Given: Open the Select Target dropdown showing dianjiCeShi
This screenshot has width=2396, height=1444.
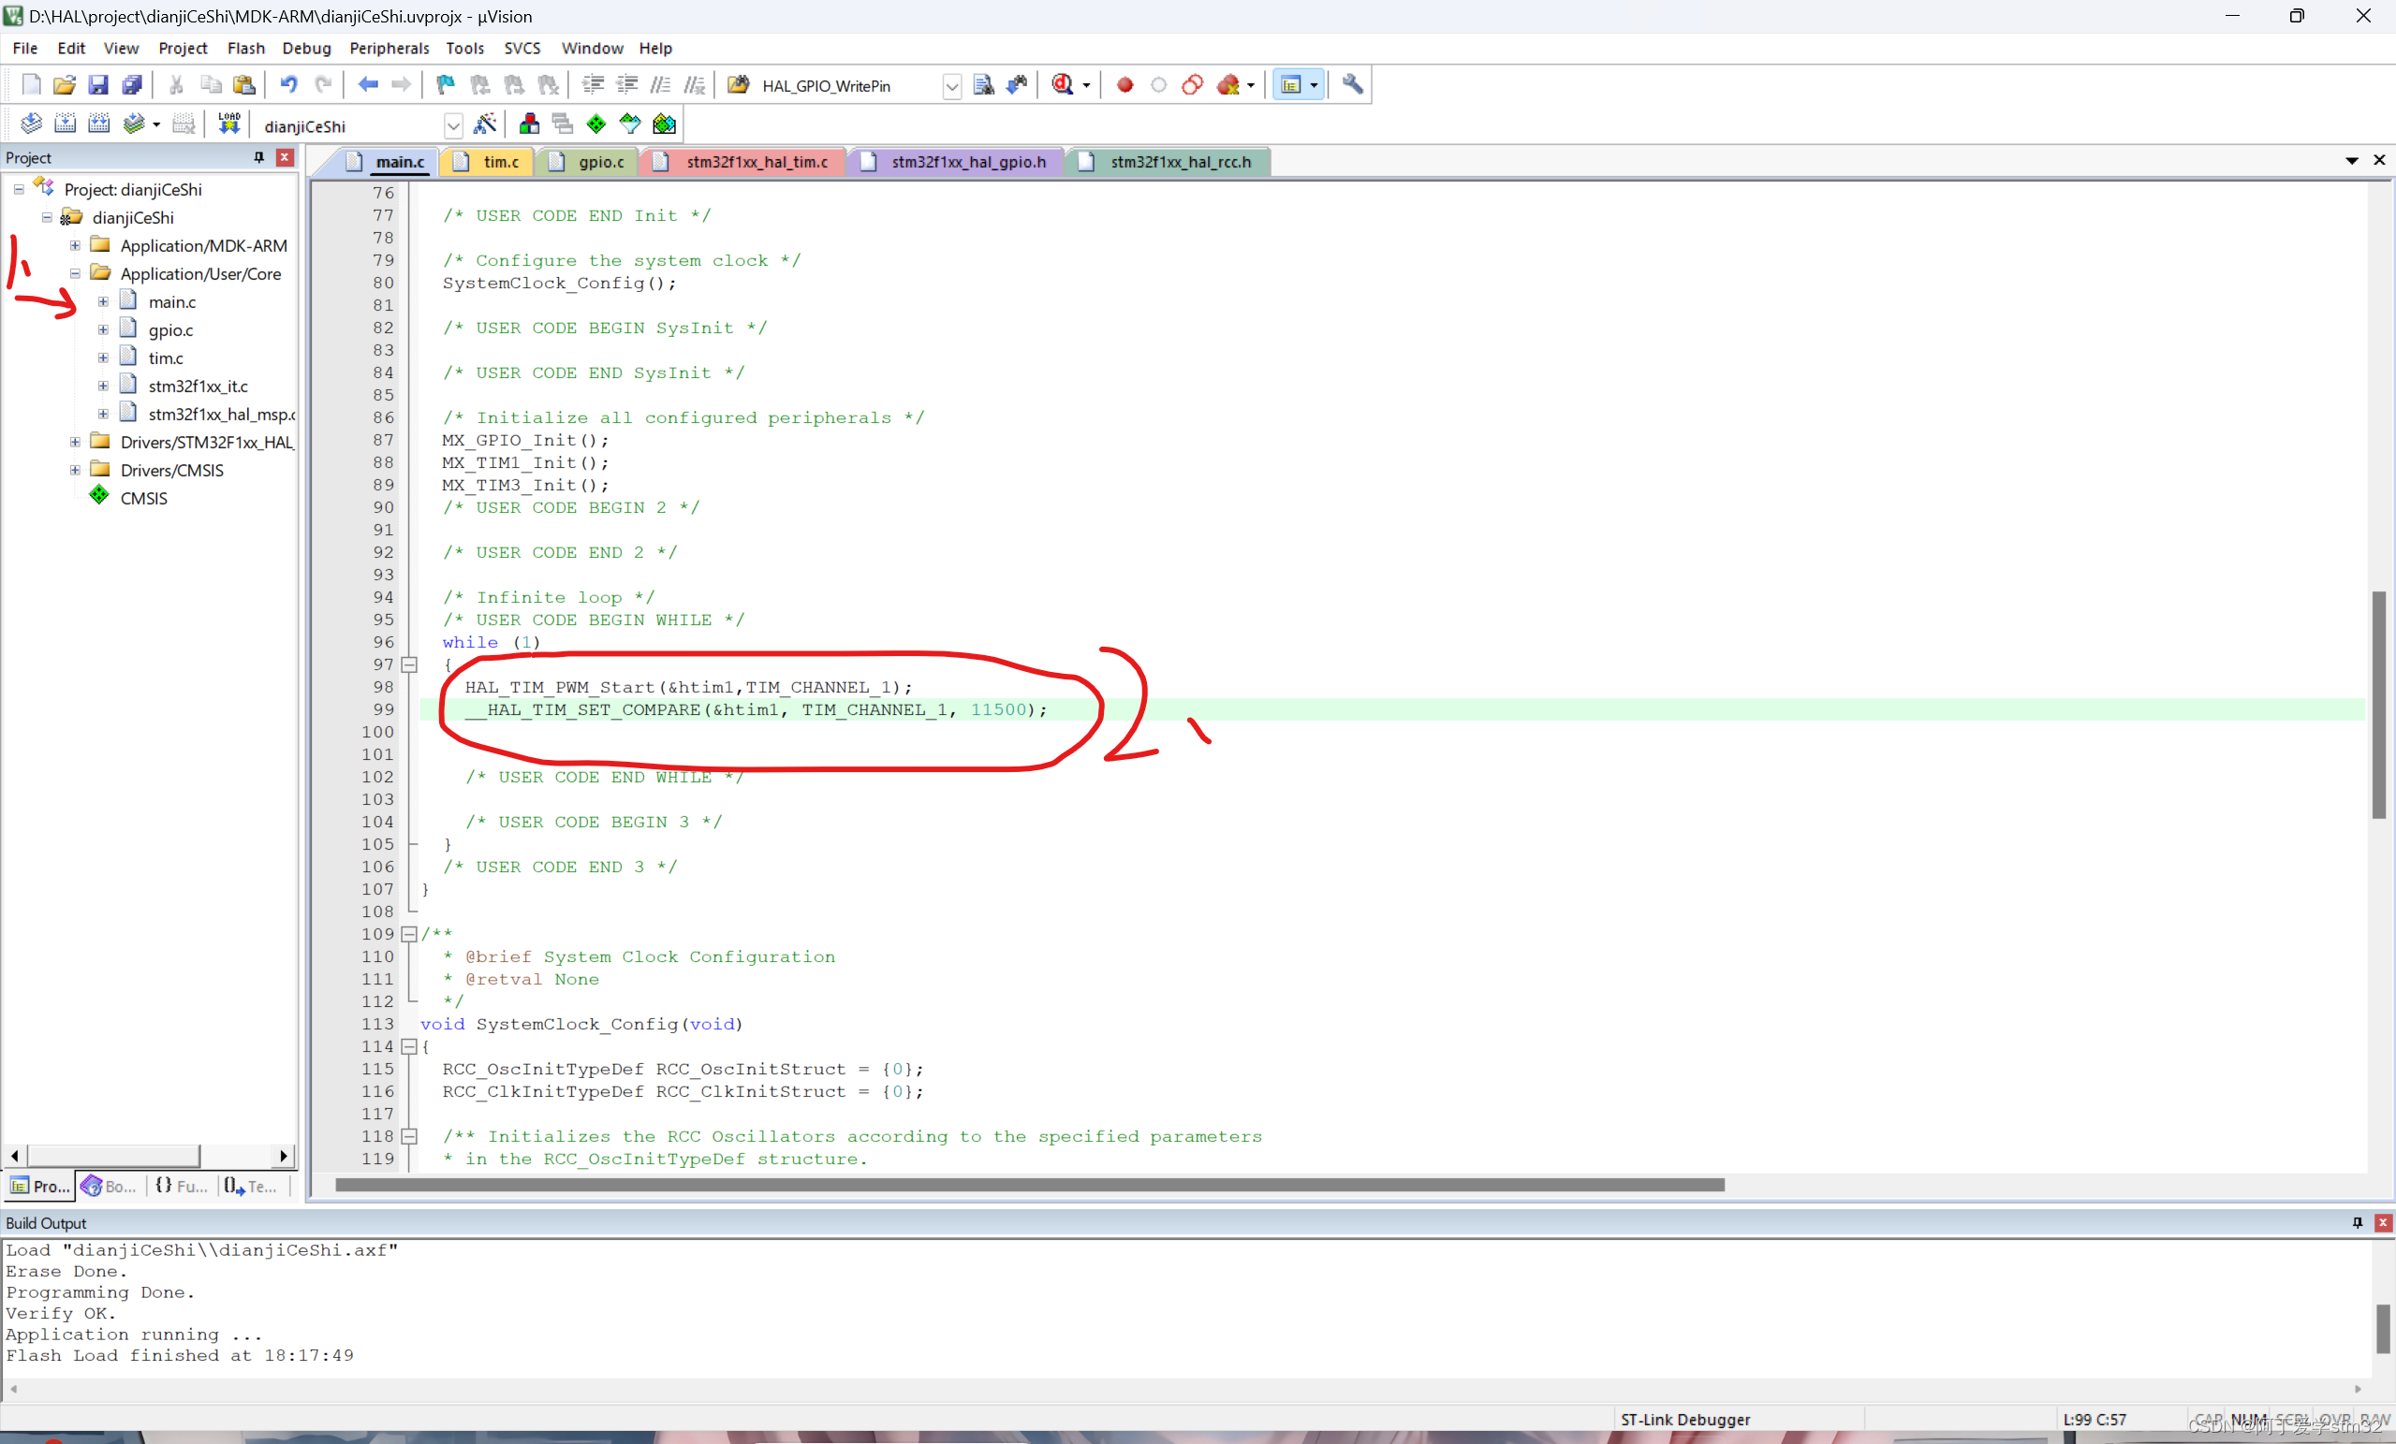Looking at the screenshot, I should [453, 124].
